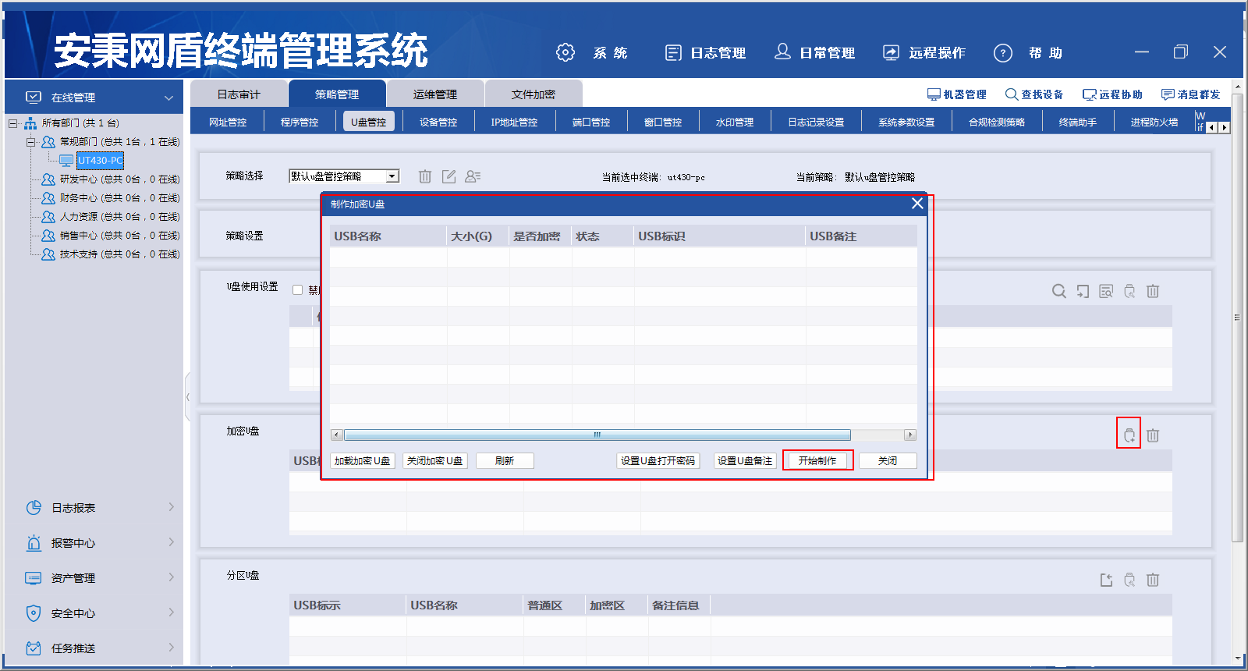
Task: Click trash icon in 加密U盘 section
Action: 1153,435
